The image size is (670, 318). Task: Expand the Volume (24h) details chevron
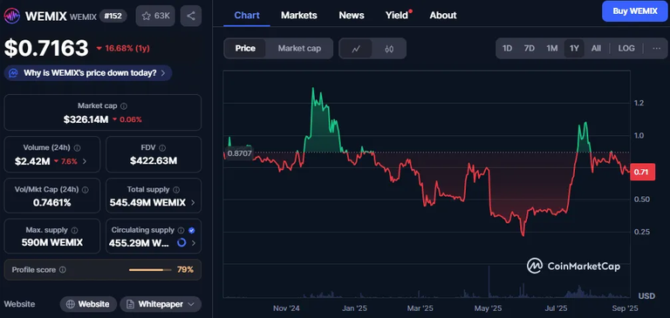tap(84, 161)
